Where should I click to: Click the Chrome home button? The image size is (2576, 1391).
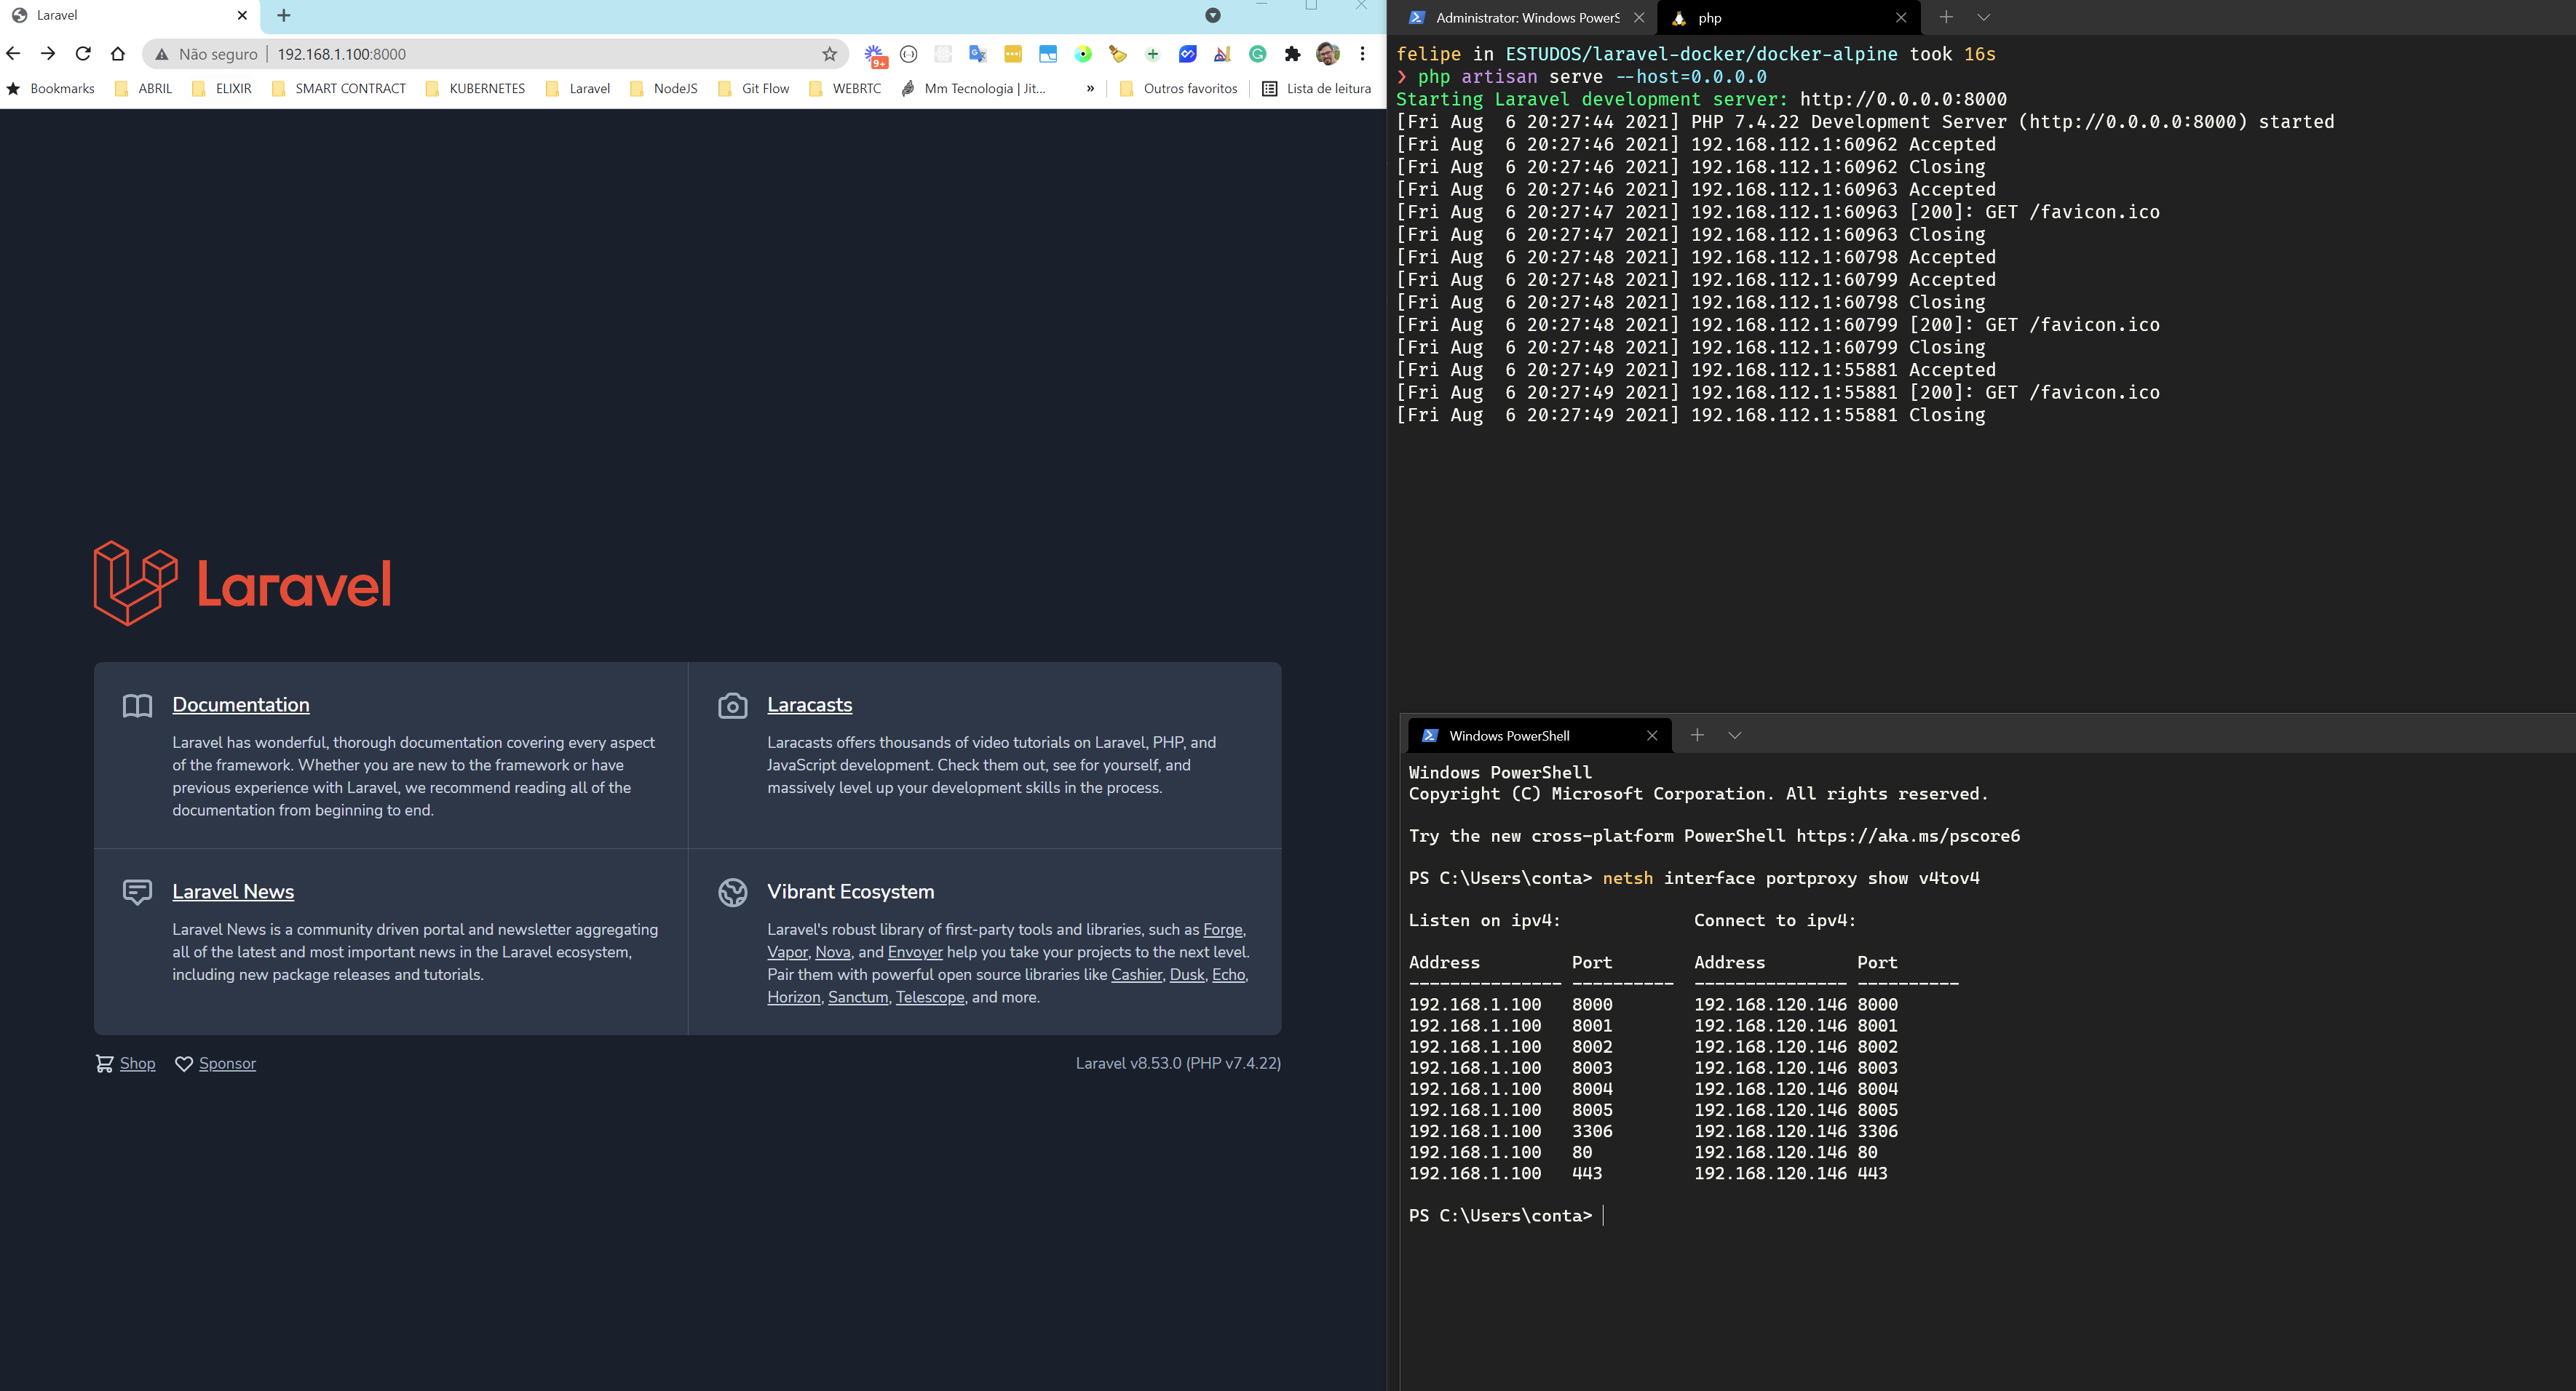point(118,54)
